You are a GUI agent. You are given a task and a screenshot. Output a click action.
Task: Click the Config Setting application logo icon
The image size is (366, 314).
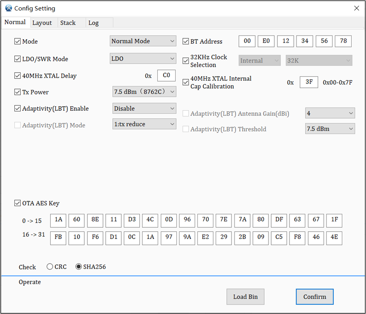(9, 8)
